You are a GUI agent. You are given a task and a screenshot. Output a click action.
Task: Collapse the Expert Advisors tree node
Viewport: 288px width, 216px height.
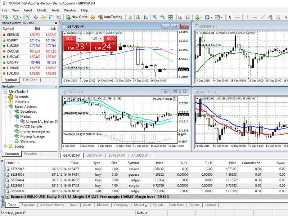coord(5,107)
